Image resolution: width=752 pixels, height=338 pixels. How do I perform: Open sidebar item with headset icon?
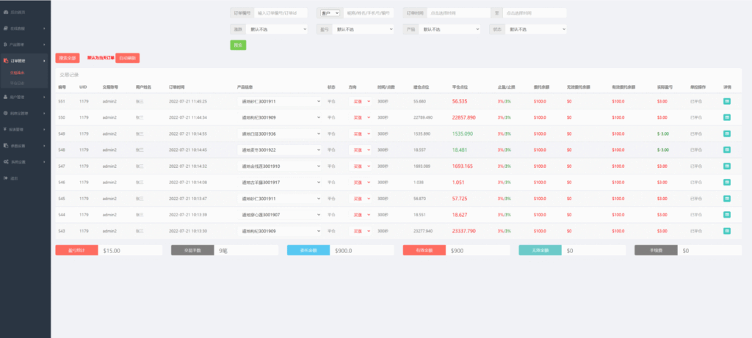(25, 29)
